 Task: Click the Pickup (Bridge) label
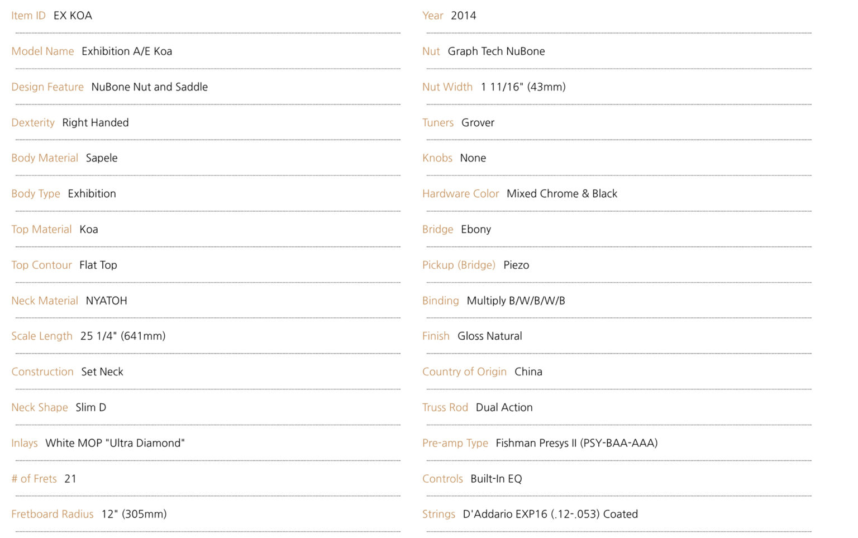[x=459, y=265]
